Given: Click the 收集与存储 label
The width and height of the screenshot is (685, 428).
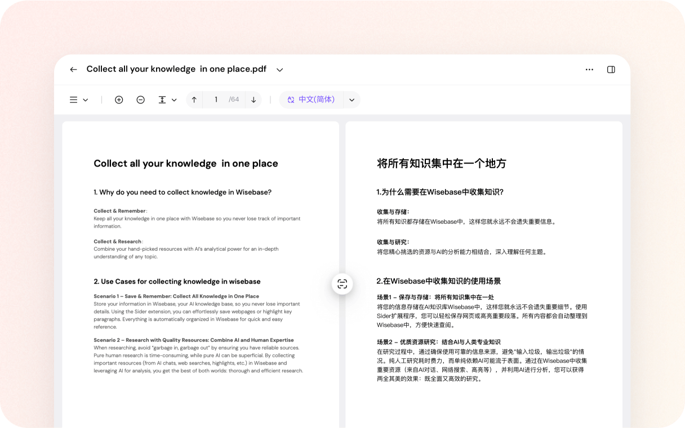Looking at the screenshot, I should [393, 212].
